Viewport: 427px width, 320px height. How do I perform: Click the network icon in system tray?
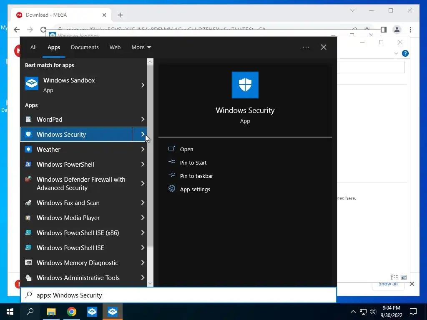coord(363,312)
